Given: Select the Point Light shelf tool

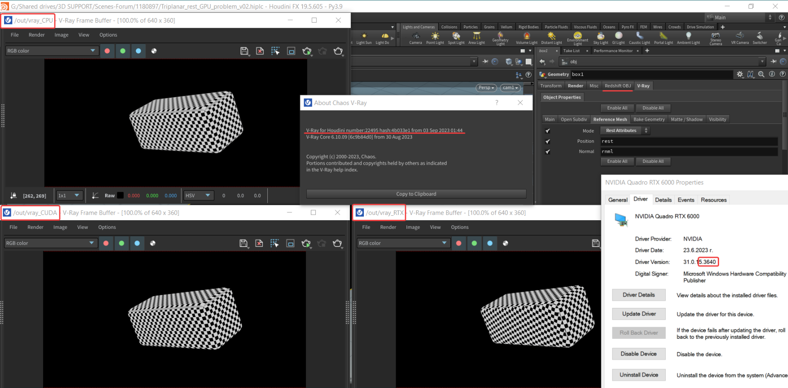Looking at the screenshot, I should pos(435,38).
